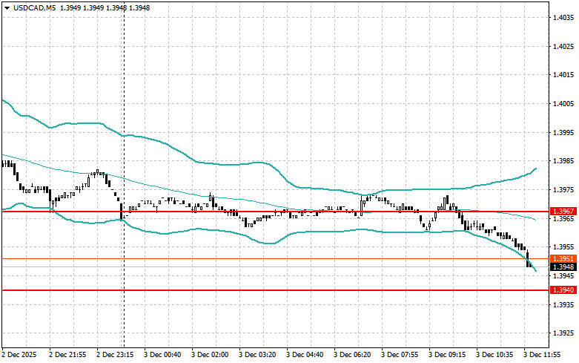The width and height of the screenshot is (579, 363).
Task: Select the red 1.3967 price level label
Action: tap(563, 212)
